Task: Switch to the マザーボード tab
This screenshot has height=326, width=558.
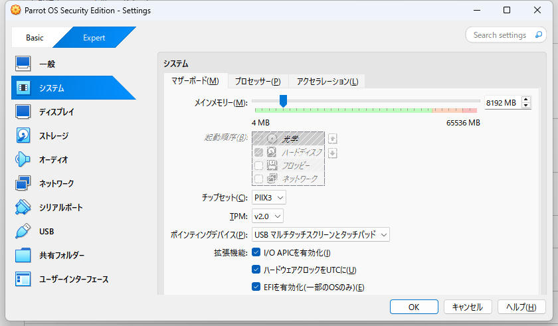Action: [195, 81]
